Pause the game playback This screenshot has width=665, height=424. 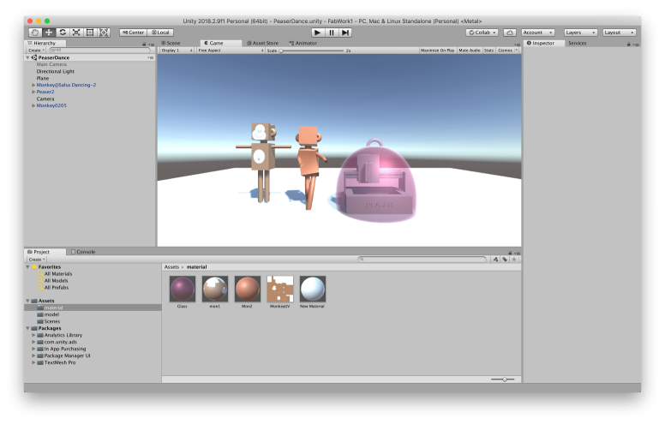pos(332,33)
